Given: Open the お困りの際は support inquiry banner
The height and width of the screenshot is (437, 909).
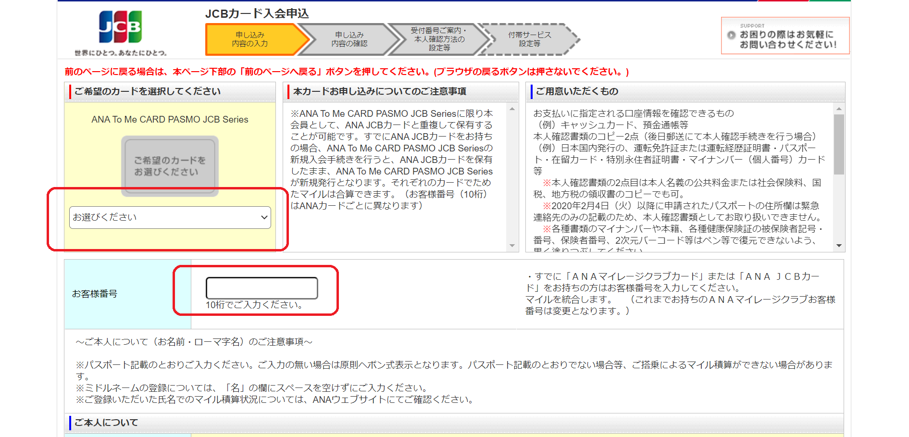Looking at the screenshot, I should tap(785, 36).
